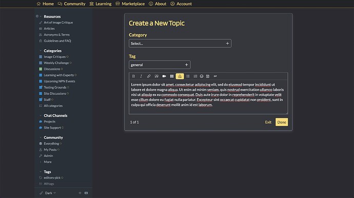The width and height of the screenshot is (354, 198).
Task: Click the editors-pick tag icon
Action: click(x=41, y=178)
